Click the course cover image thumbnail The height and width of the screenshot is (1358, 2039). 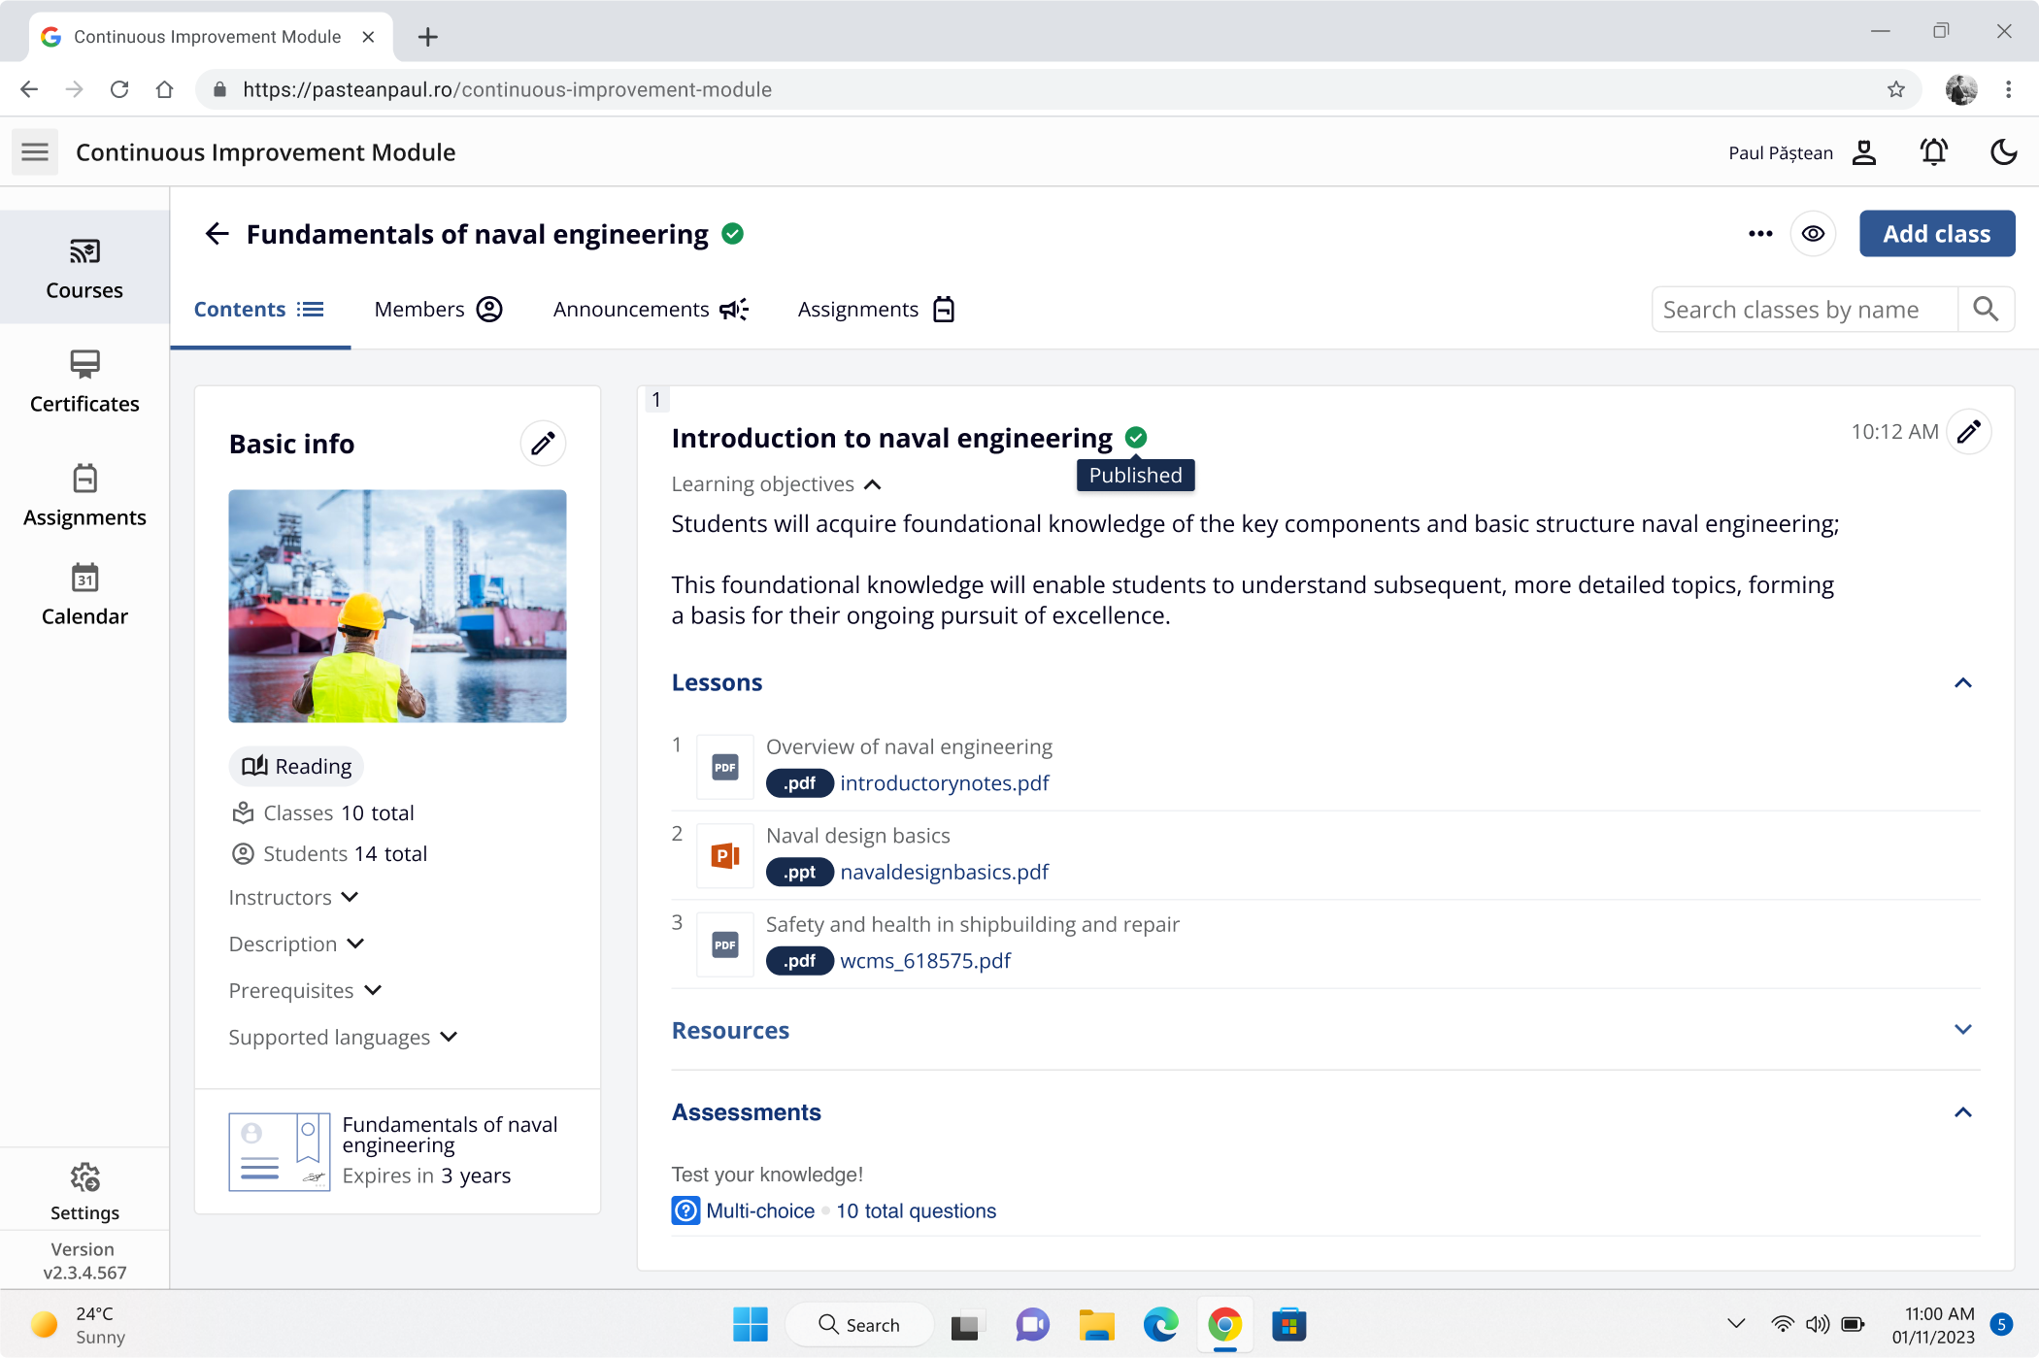(397, 606)
